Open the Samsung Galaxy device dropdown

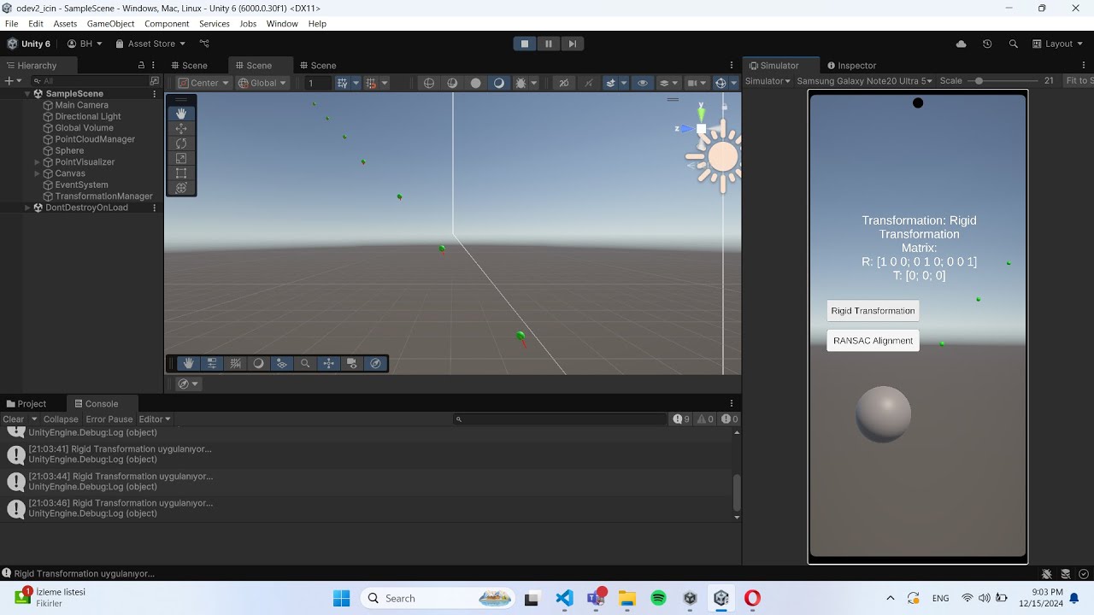click(864, 81)
